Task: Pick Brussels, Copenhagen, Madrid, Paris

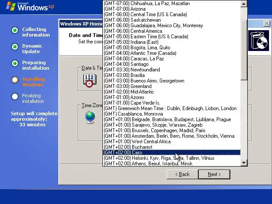Action: (172, 130)
